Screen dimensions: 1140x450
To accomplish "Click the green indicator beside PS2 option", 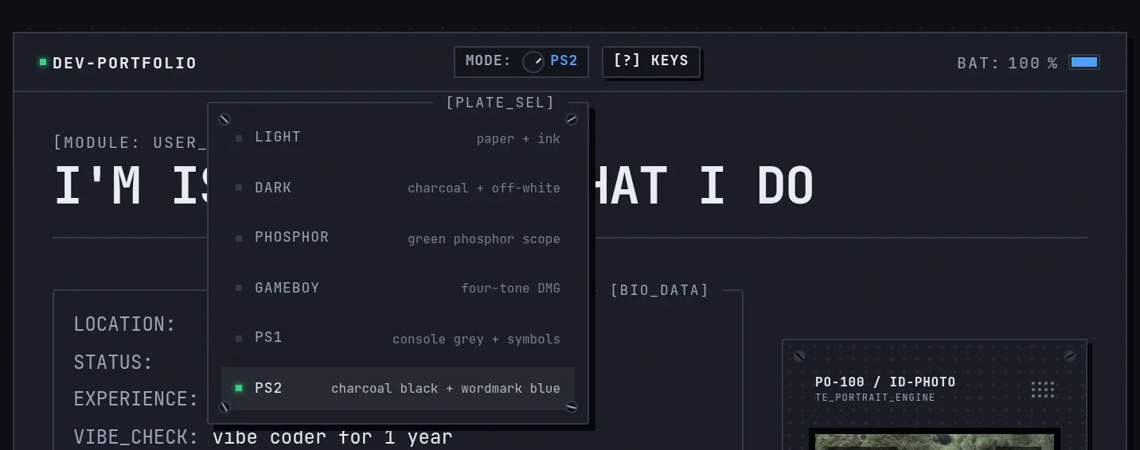I will click(239, 388).
